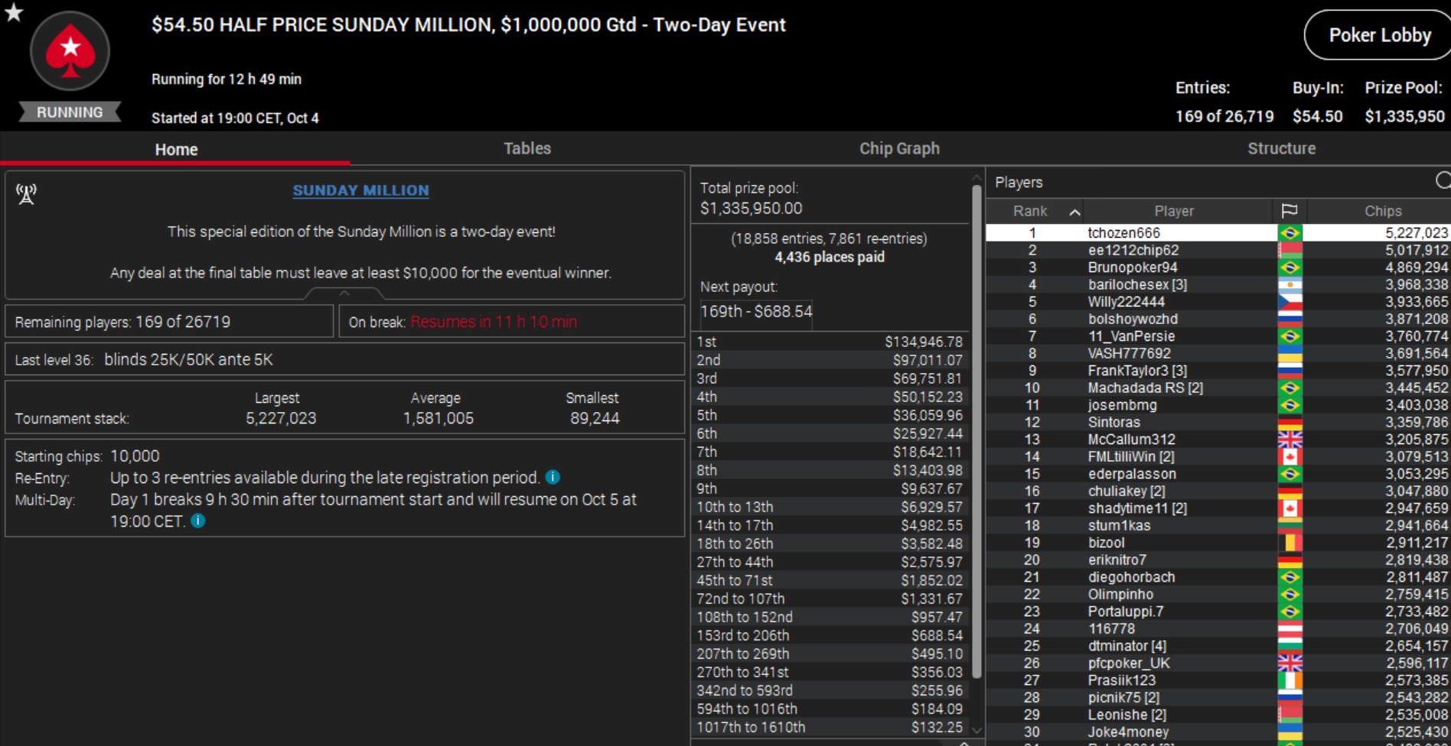Select player Brunopoker94 in the list

[1132, 268]
